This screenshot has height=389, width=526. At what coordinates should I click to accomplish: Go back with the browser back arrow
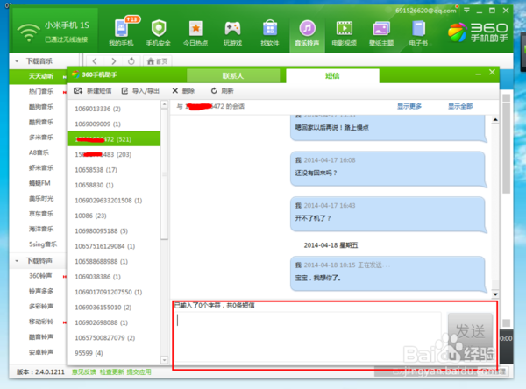click(x=95, y=61)
